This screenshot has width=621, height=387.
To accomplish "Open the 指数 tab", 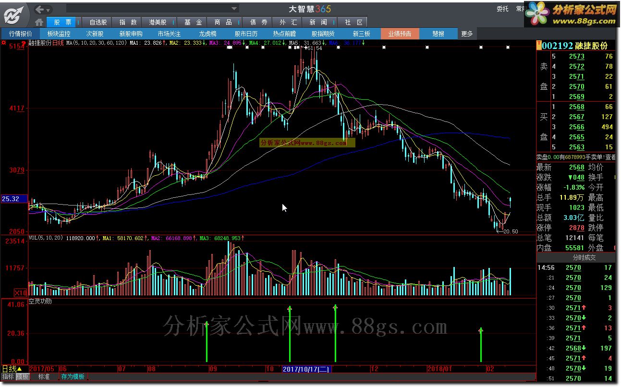I will click(x=128, y=22).
